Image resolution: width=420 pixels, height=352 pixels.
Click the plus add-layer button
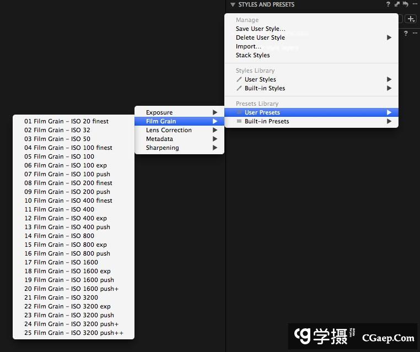pos(411,19)
